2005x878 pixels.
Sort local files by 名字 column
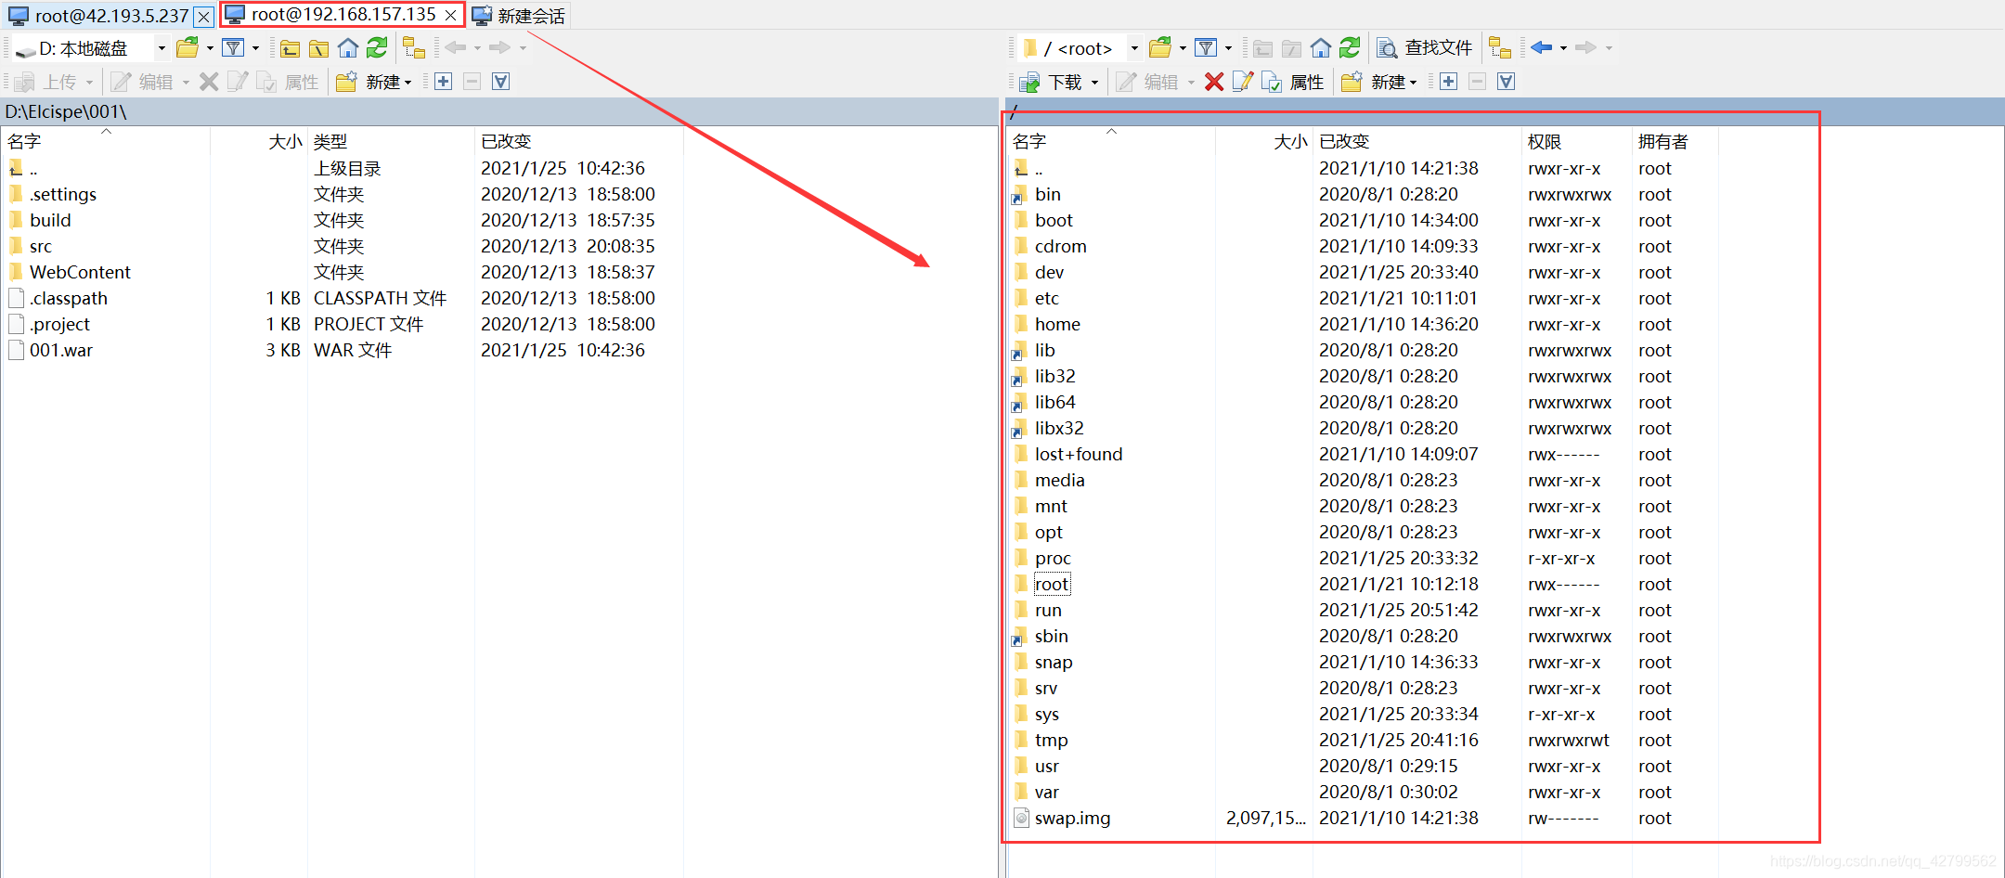click(24, 142)
